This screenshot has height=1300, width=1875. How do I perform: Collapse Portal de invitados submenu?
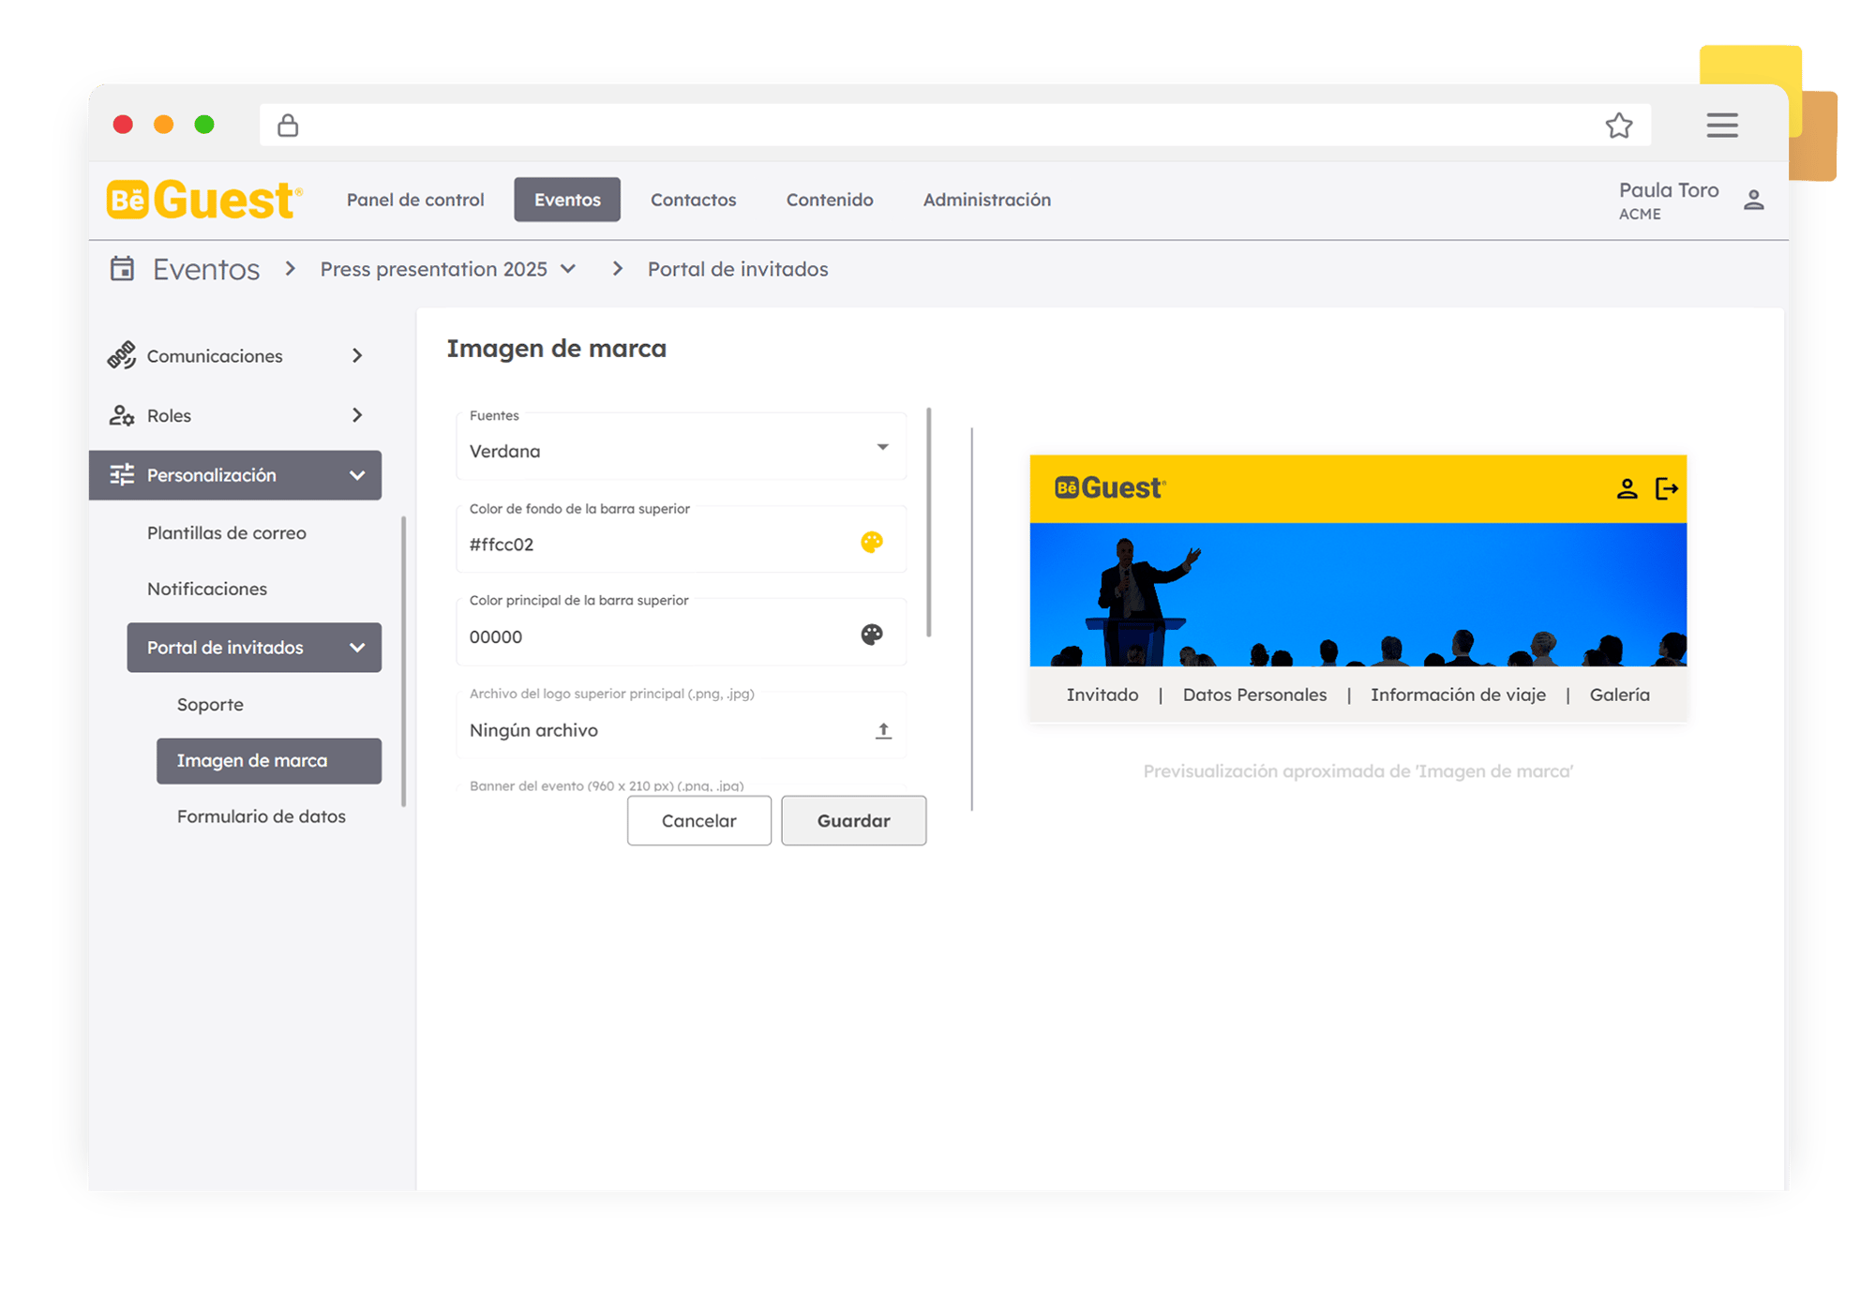click(357, 648)
